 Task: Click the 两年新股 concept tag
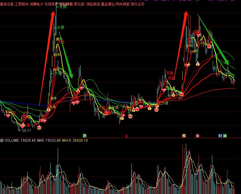[123, 4]
